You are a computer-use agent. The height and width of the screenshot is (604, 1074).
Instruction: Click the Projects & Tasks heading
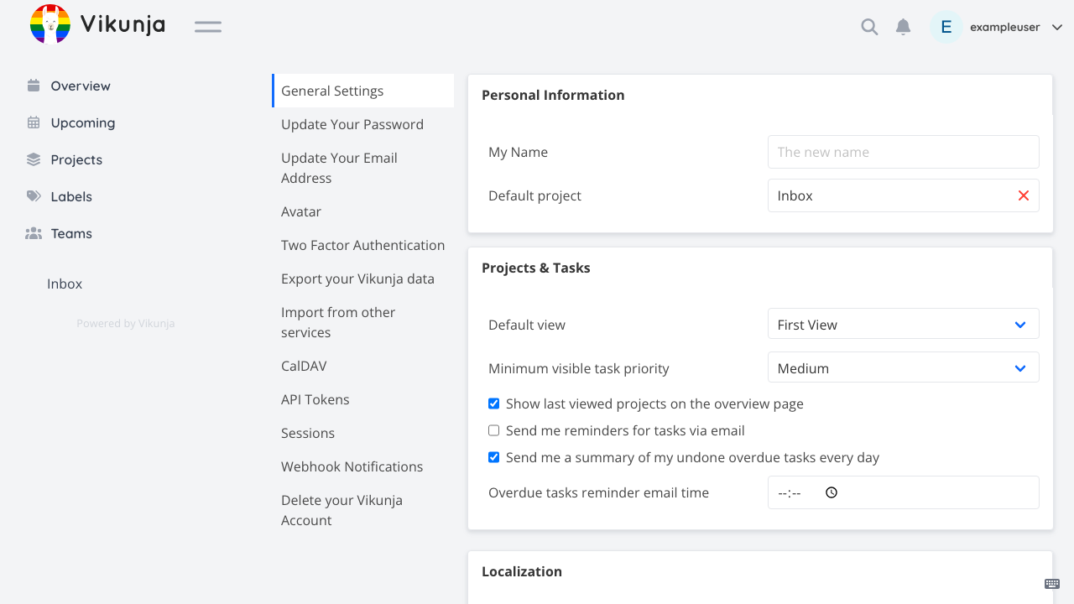tap(536, 268)
